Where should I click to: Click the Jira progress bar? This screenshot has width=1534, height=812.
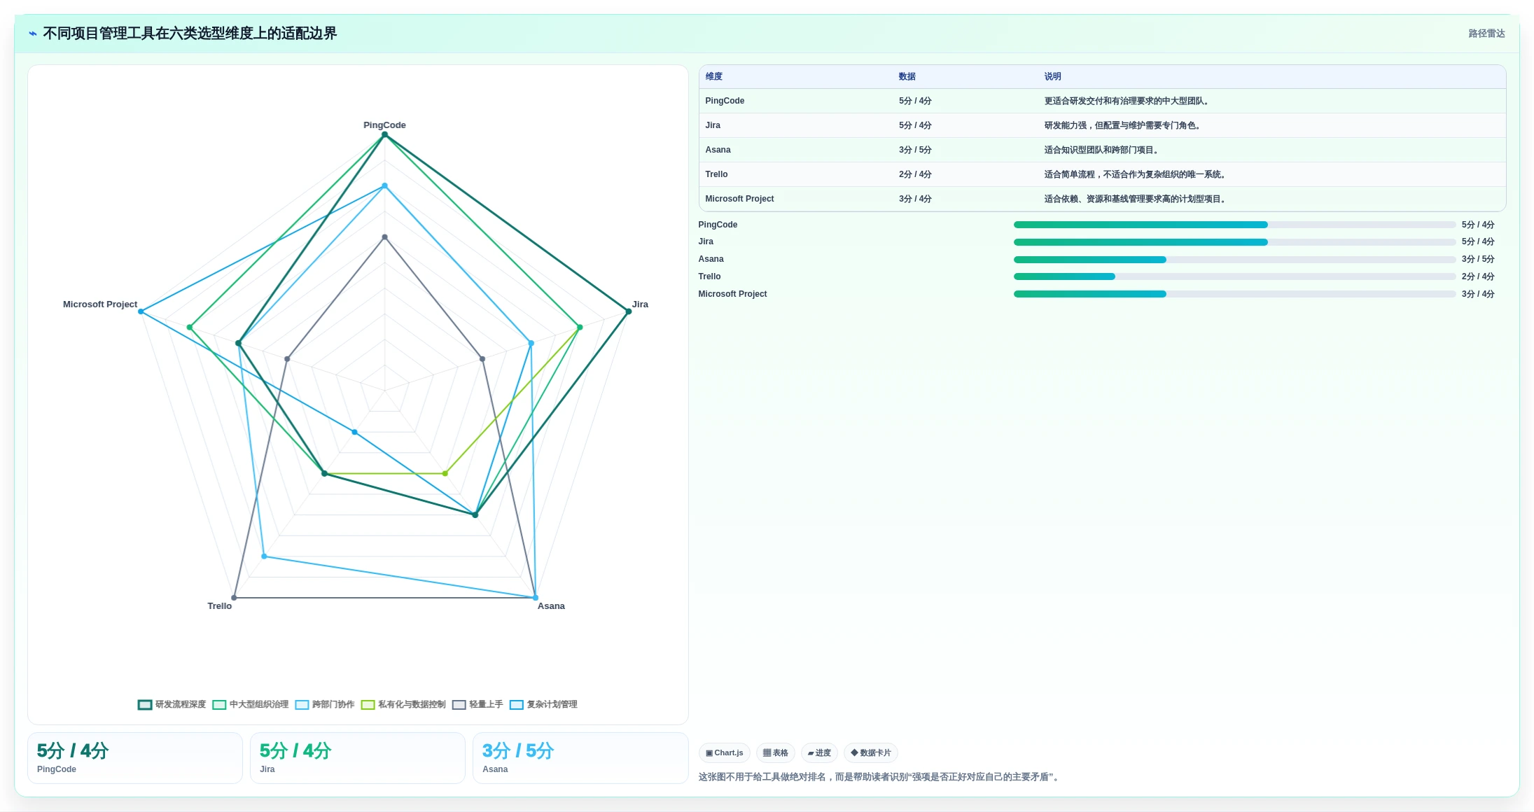coord(1234,242)
